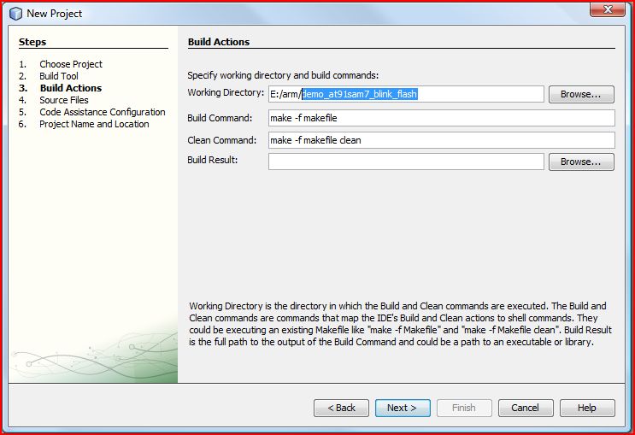Click the New Project title text

pos(54,14)
